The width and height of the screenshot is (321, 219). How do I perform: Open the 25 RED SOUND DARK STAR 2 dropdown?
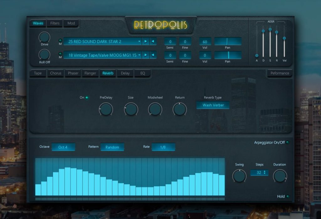[103, 42]
